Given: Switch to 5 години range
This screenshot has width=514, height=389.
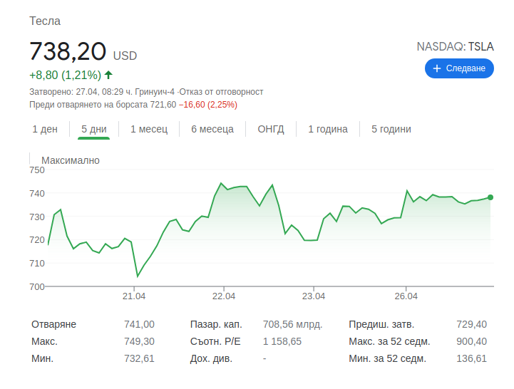Looking at the screenshot, I should click(391, 129).
